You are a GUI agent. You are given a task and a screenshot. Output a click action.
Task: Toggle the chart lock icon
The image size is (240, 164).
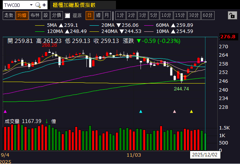click(x=232, y=15)
